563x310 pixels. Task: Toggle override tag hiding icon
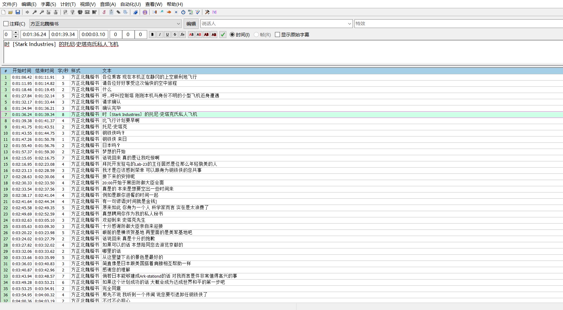point(214,12)
